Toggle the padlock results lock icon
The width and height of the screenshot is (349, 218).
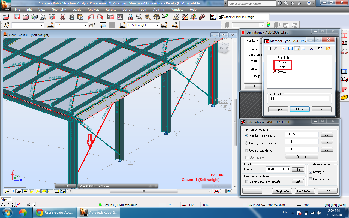coord(130,17)
